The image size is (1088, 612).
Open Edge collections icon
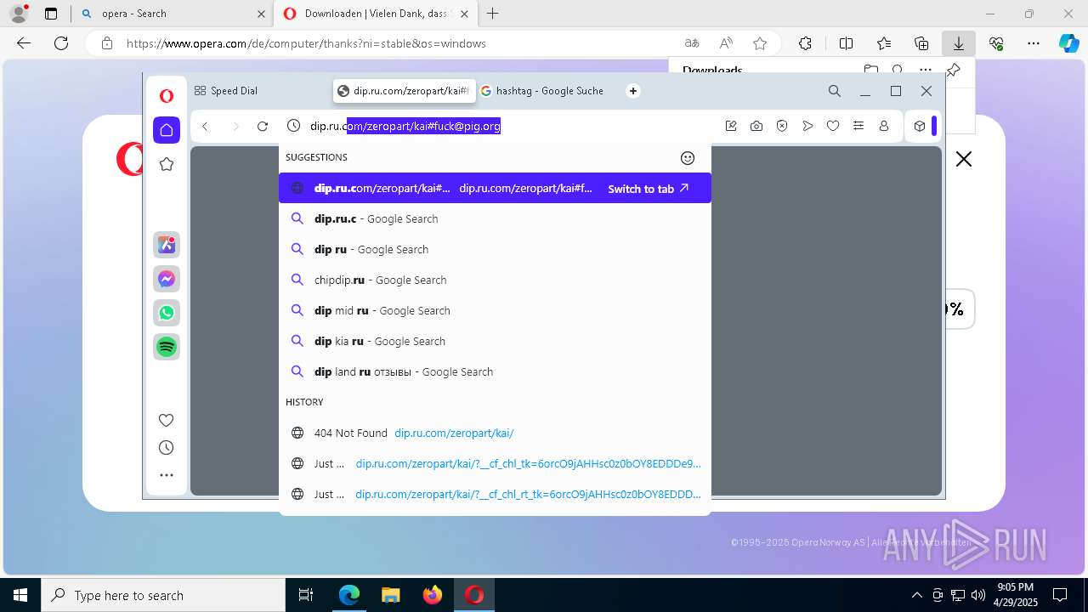tap(921, 43)
